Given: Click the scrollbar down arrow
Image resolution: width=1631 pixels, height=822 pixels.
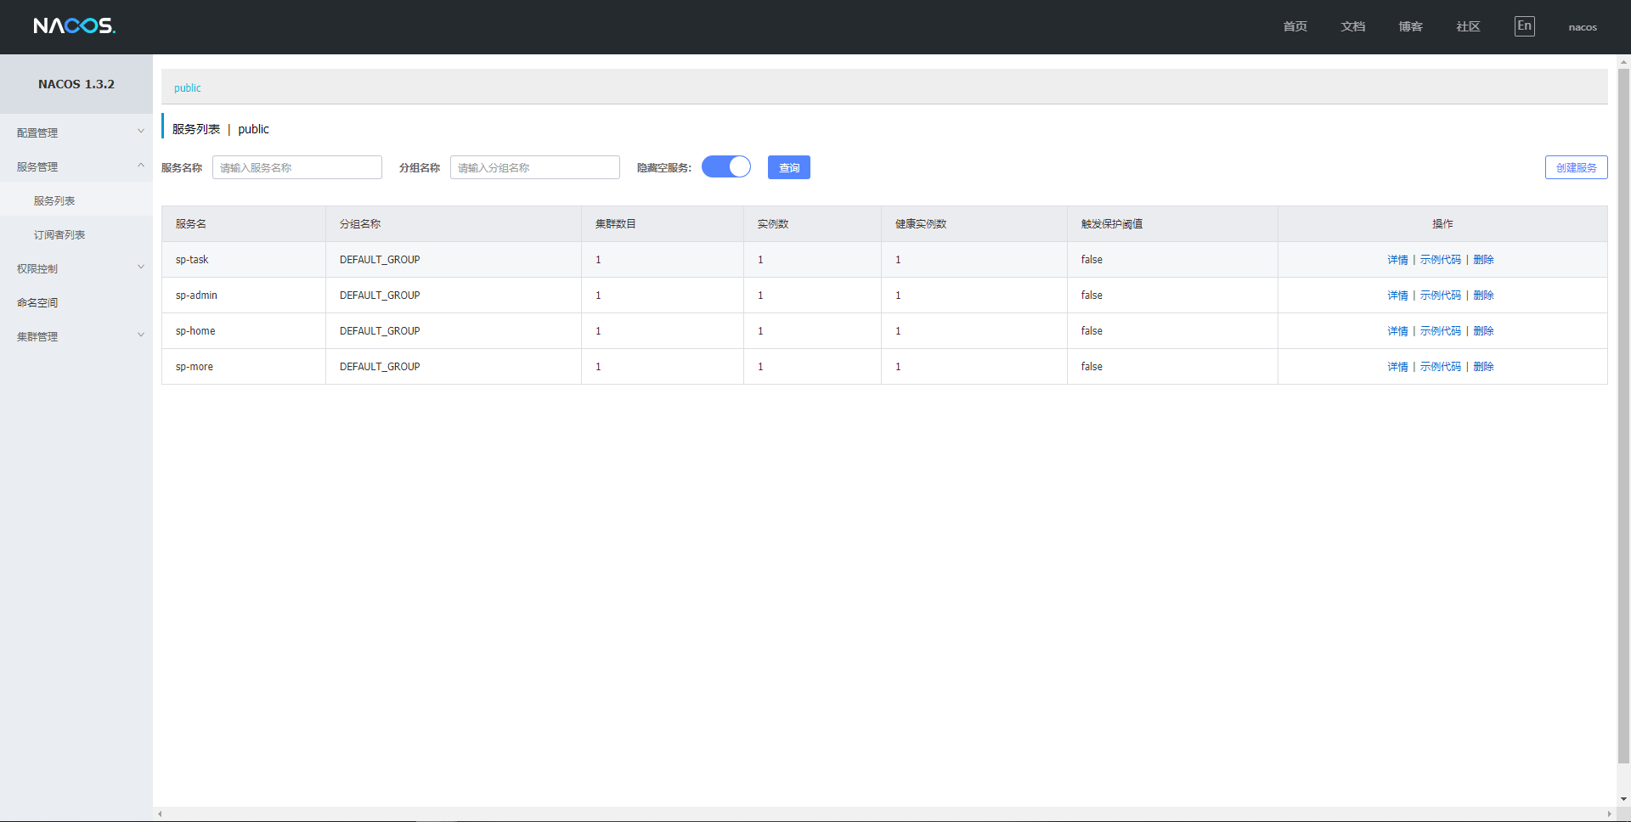Looking at the screenshot, I should coord(1623,799).
